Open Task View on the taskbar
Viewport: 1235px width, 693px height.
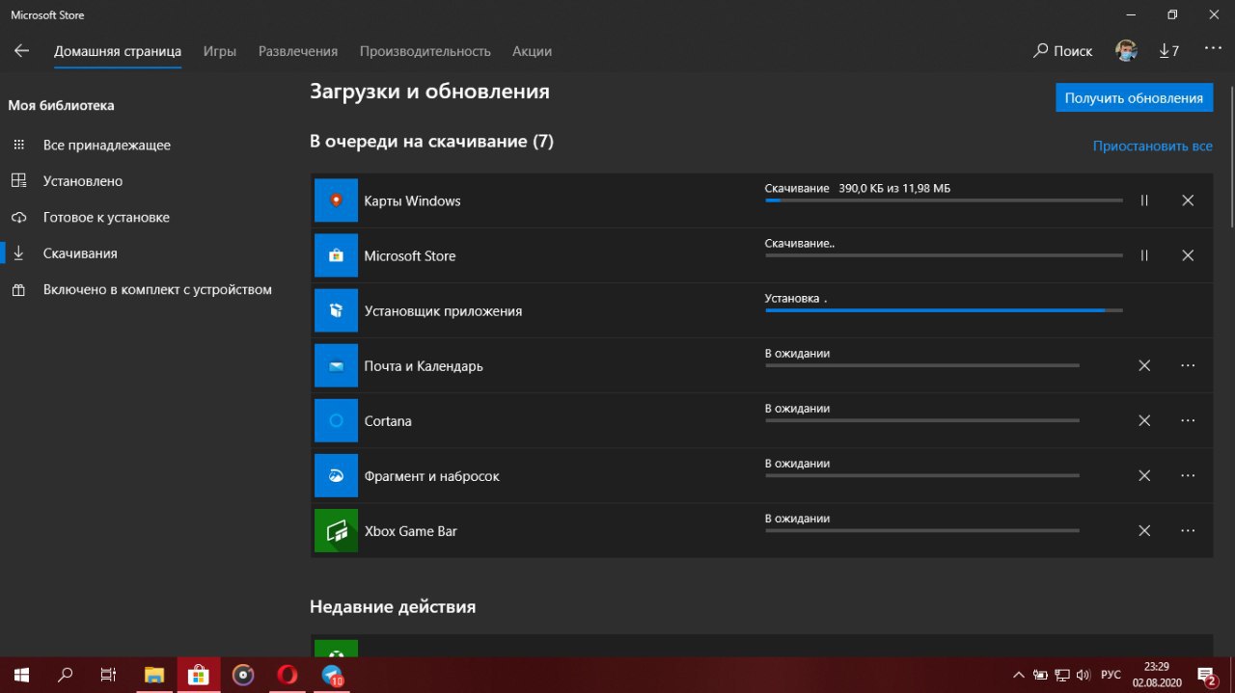110,675
